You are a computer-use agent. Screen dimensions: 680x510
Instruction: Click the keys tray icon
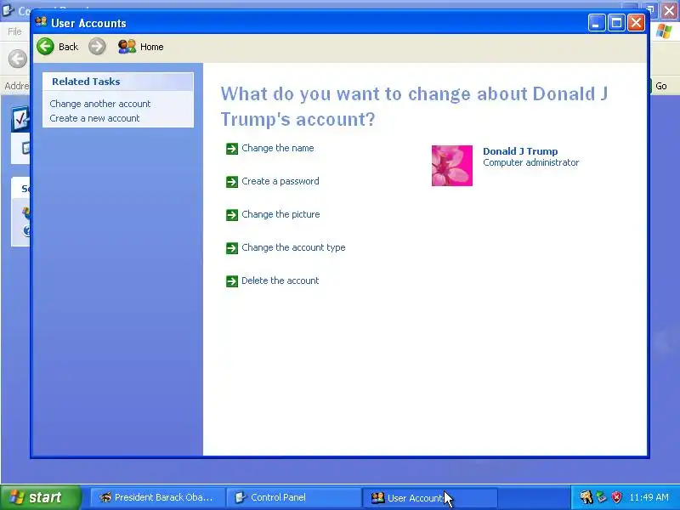coord(586,497)
